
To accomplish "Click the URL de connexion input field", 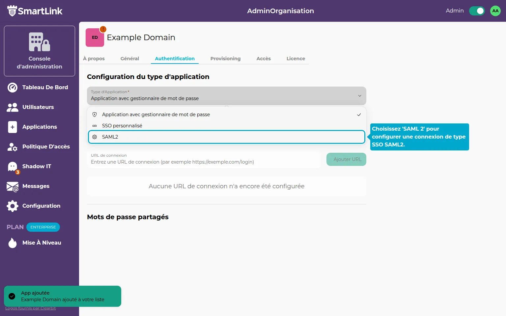I will point(204,162).
